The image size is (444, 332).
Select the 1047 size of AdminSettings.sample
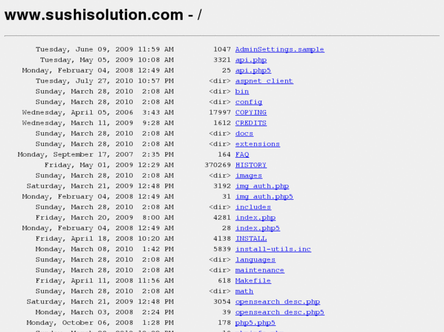[222, 49]
